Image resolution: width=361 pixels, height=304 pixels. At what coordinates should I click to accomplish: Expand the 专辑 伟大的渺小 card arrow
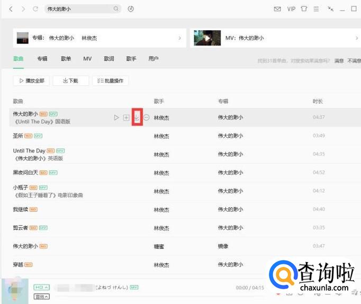tap(180, 38)
